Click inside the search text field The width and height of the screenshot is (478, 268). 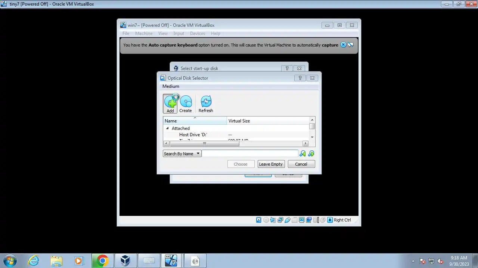pos(250,153)
